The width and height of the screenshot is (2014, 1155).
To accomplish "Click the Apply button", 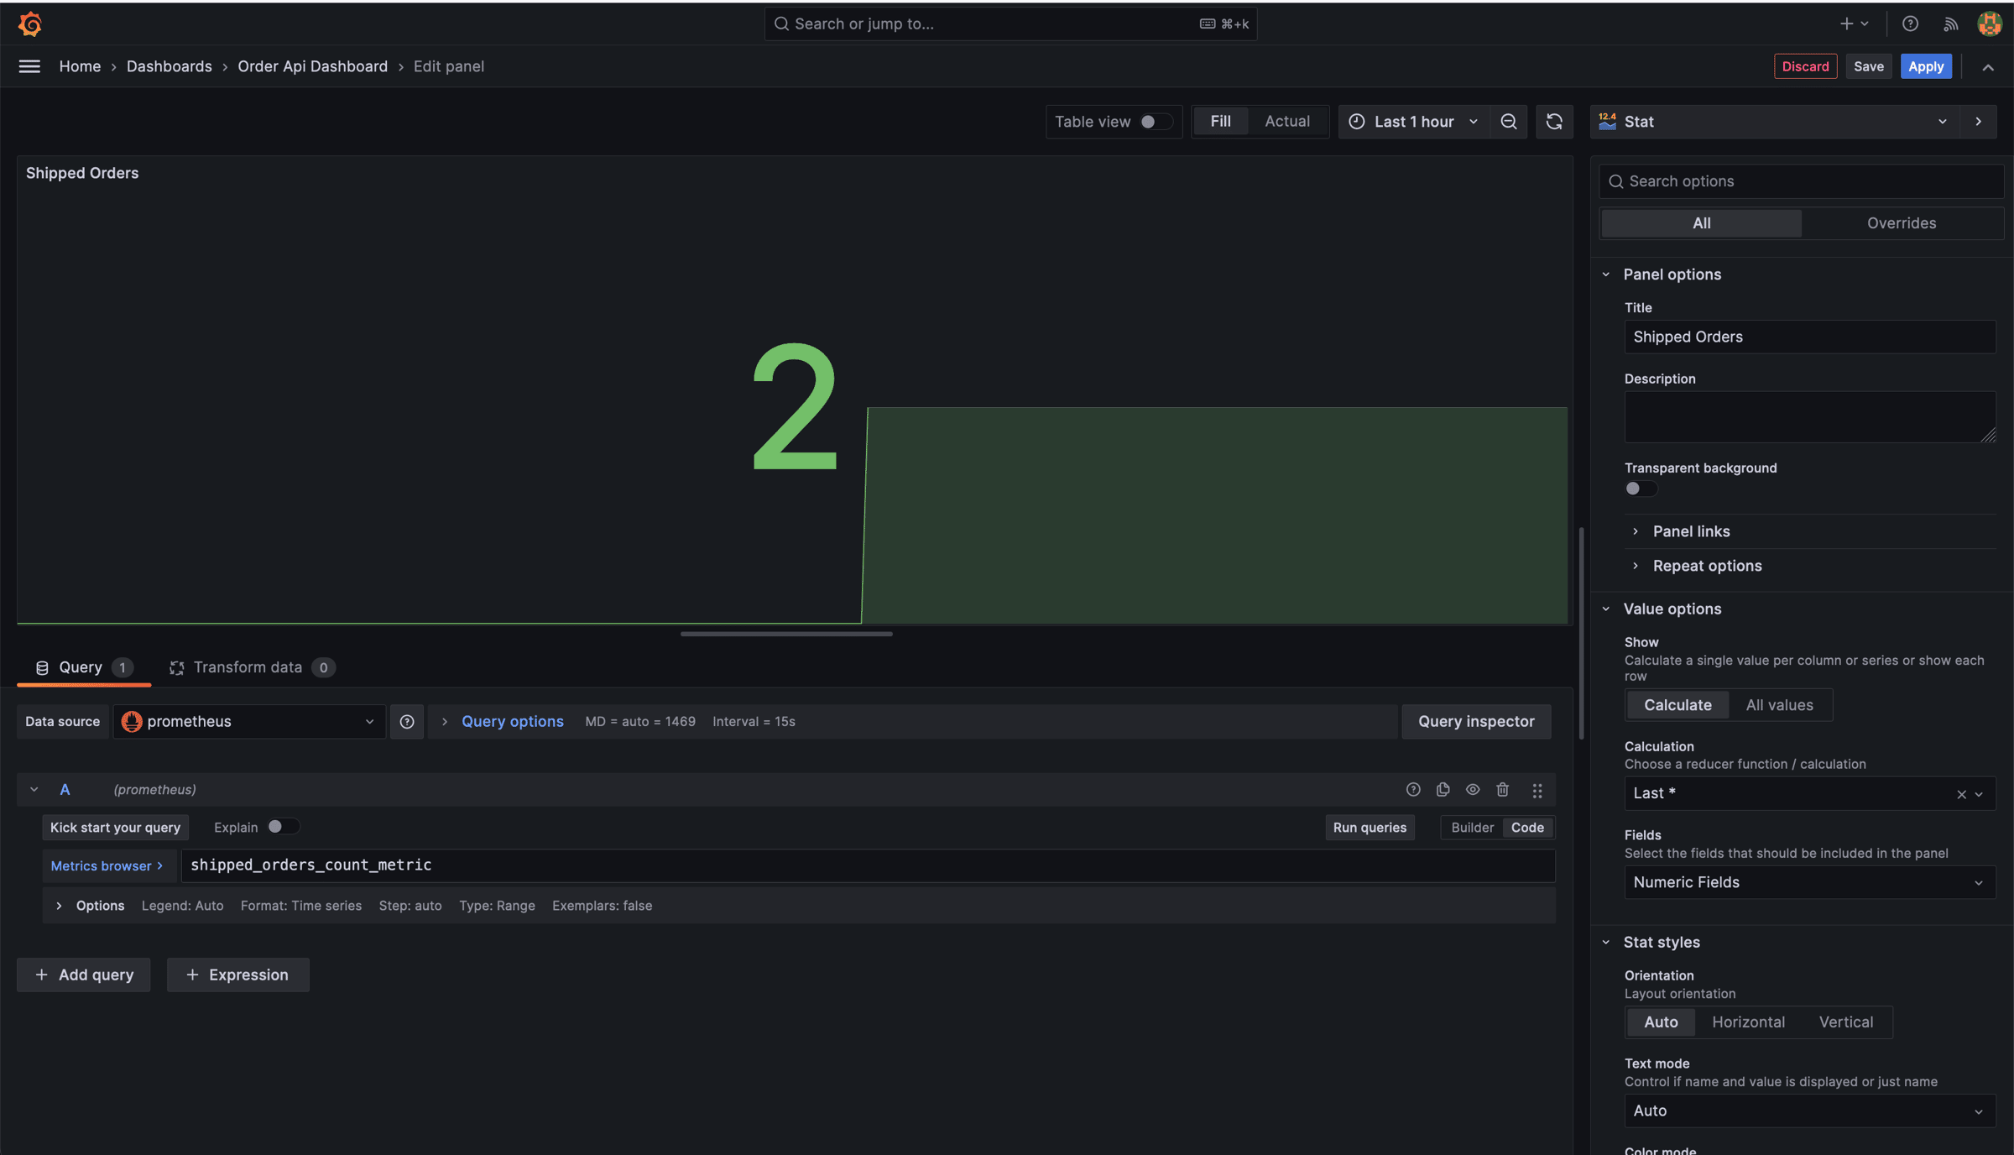I will [1925, 66].
